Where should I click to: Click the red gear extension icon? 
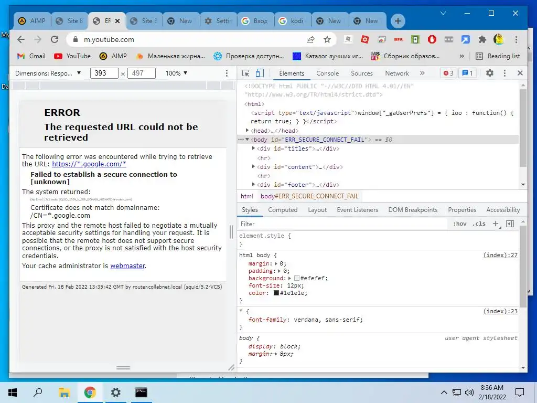[365, 39]
